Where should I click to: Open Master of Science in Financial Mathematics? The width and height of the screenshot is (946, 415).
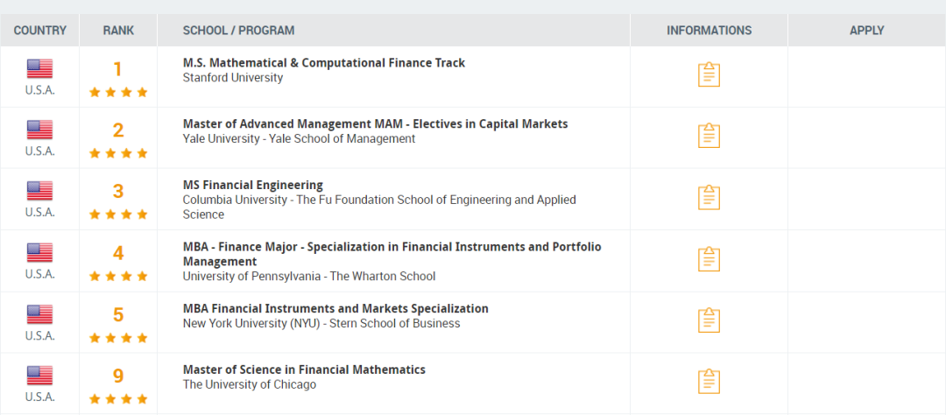coord(304,369)
